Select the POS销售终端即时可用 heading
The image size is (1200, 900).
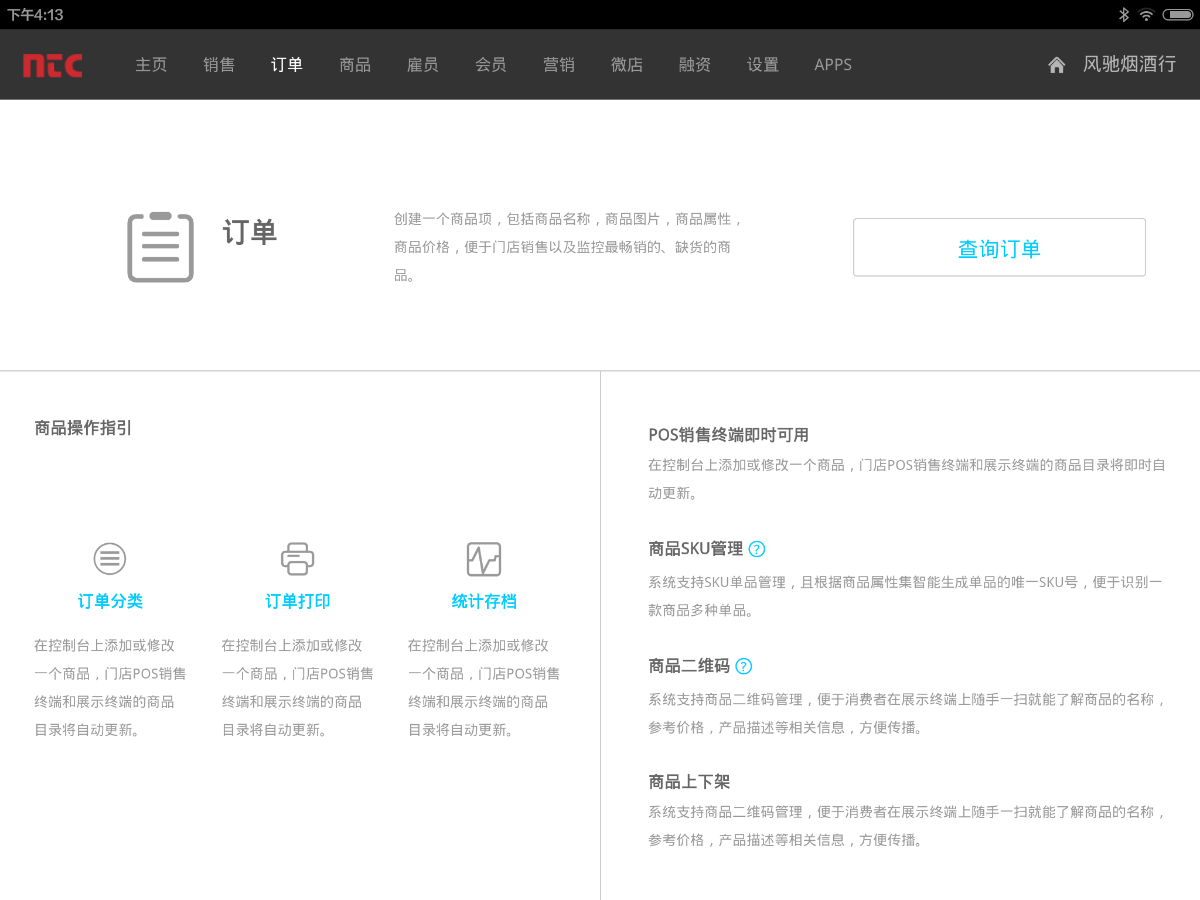728,435
